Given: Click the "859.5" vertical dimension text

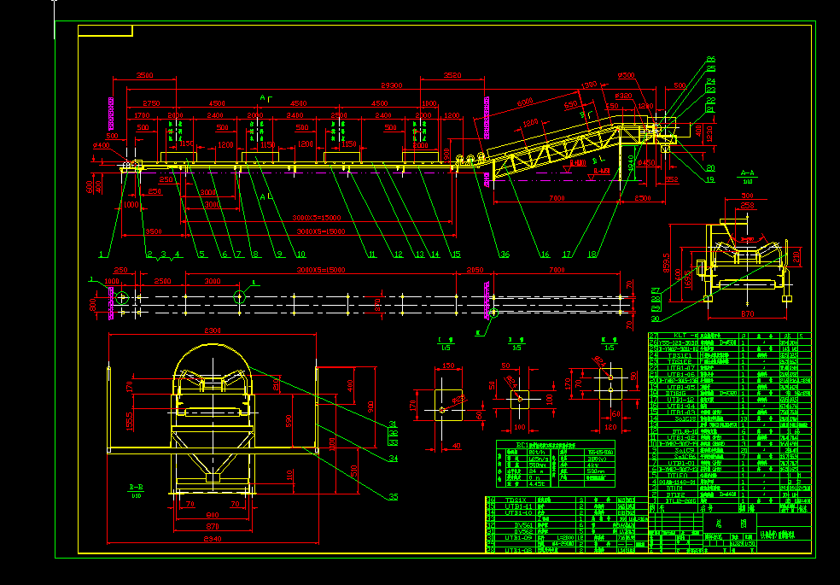Looking at the screenshot, I should tap(667, 263).
